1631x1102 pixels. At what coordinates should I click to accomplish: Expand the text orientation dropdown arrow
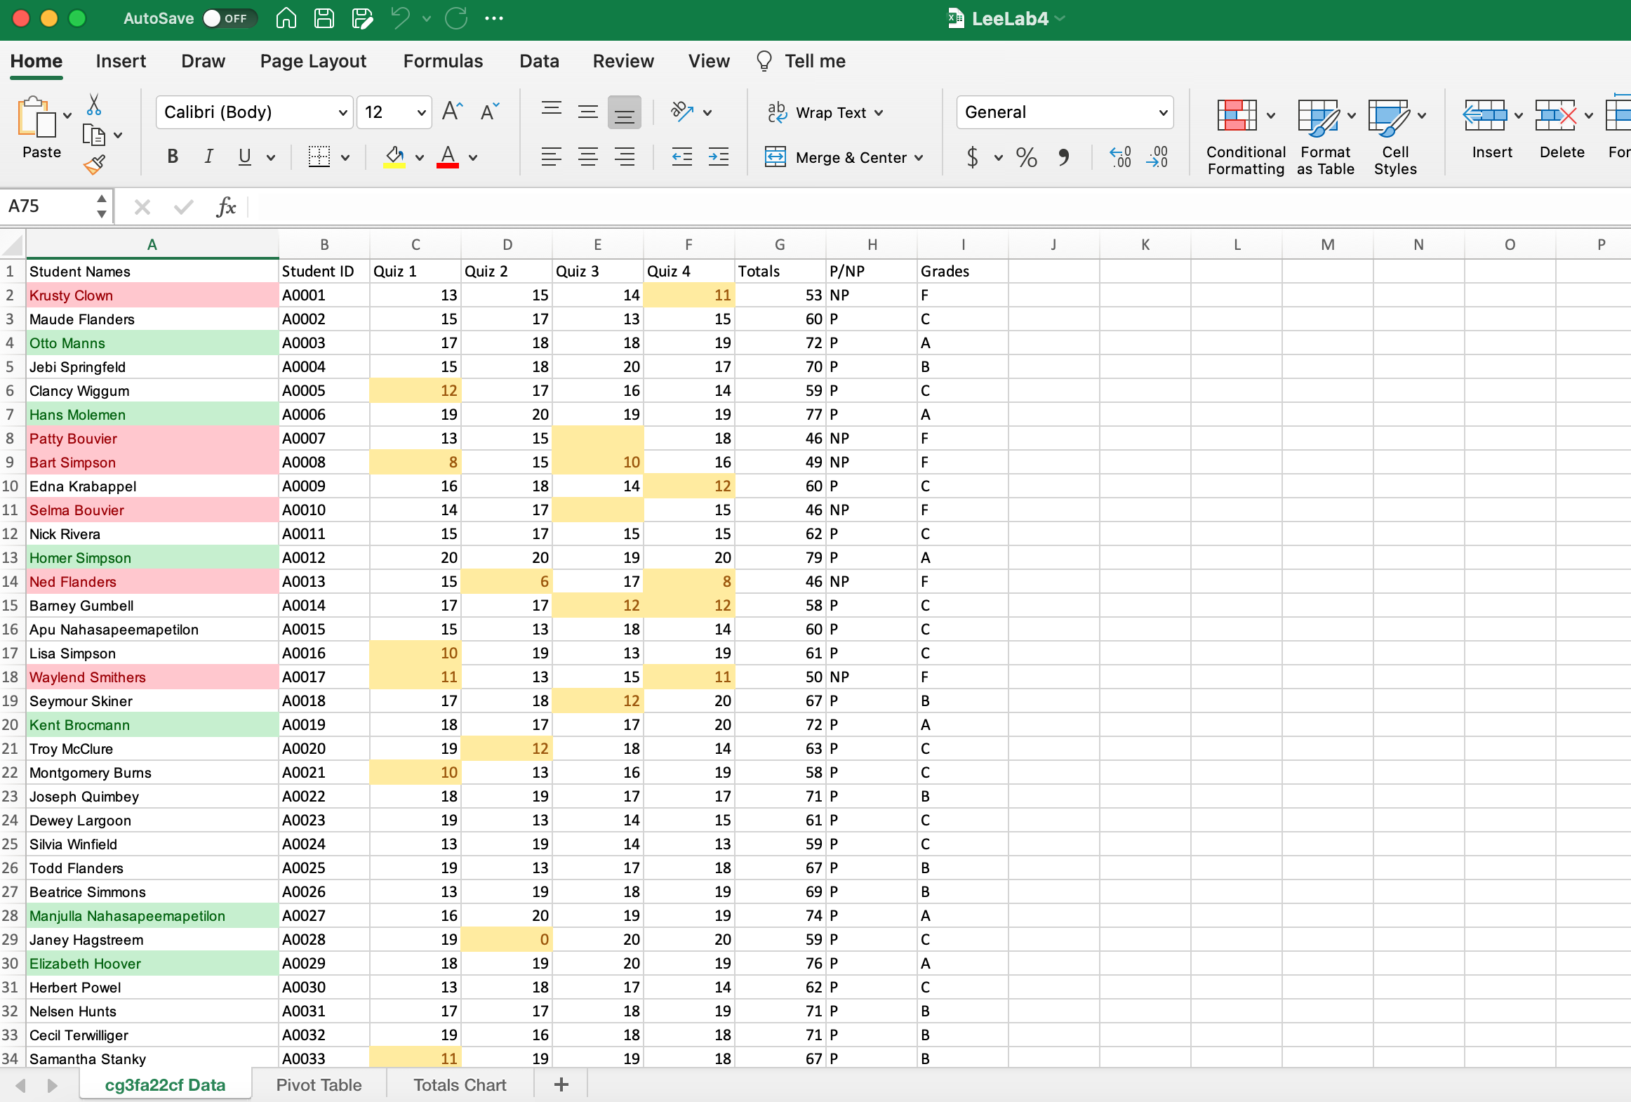point(707,112)
